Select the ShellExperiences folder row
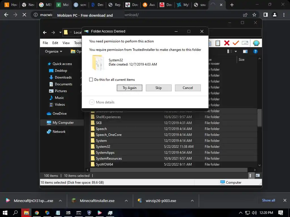Viewport: 290px width, 217px height. [x=173, y=117]
